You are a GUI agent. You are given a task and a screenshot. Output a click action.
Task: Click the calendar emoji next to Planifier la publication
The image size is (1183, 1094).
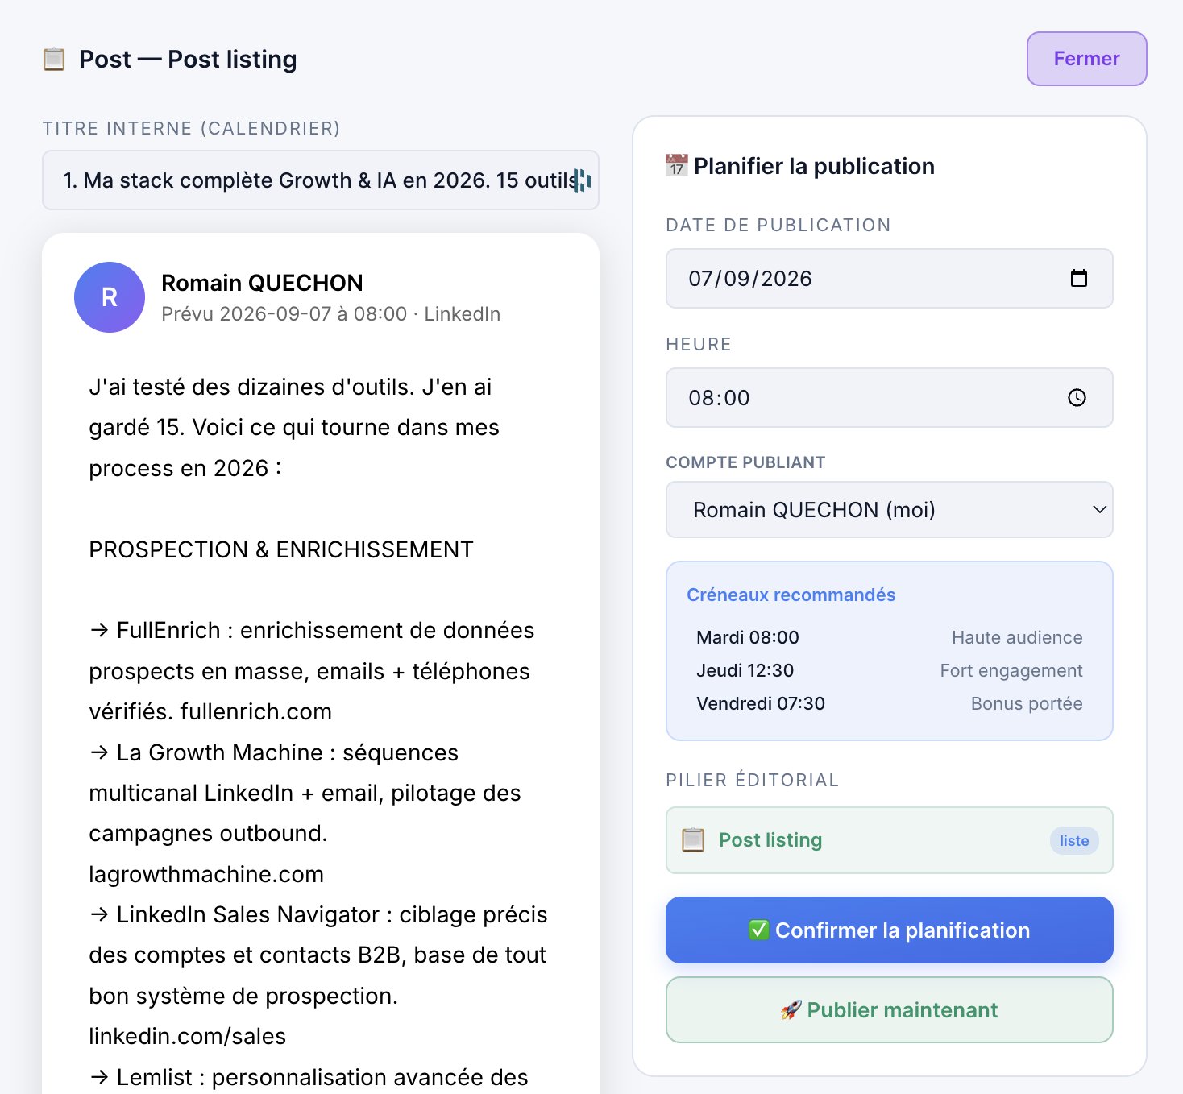click(x=677, y=165)
